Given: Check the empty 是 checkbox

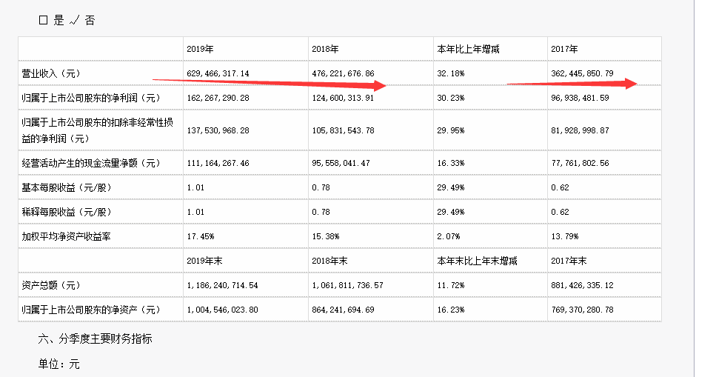Looking at the screenshot, I should tap(43, 21).
